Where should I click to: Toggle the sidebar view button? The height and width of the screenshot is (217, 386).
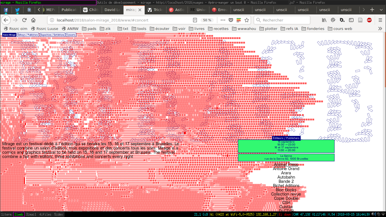point(351,20)
